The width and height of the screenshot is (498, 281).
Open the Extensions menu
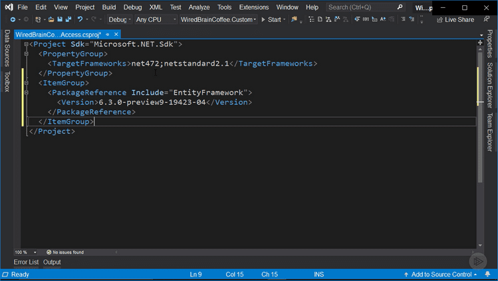click(x=254, y=7)
